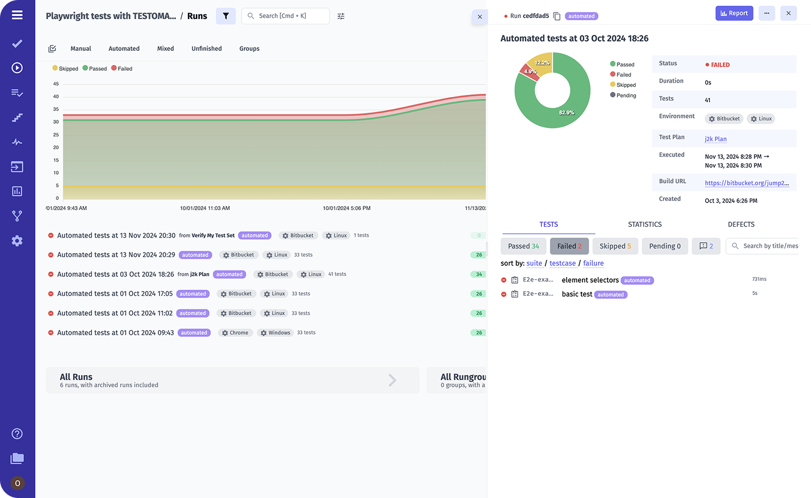811x498 pixels.
Task: Switch to the Statistics tab
Action: [644, 224]
